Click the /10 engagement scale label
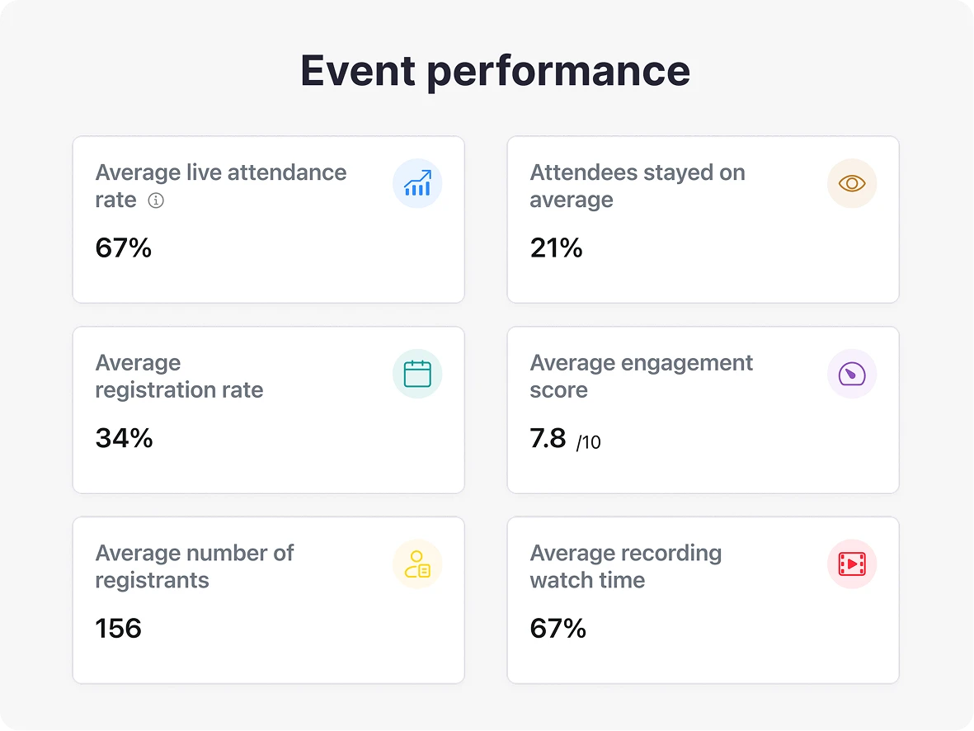 [x=589, y=442]
